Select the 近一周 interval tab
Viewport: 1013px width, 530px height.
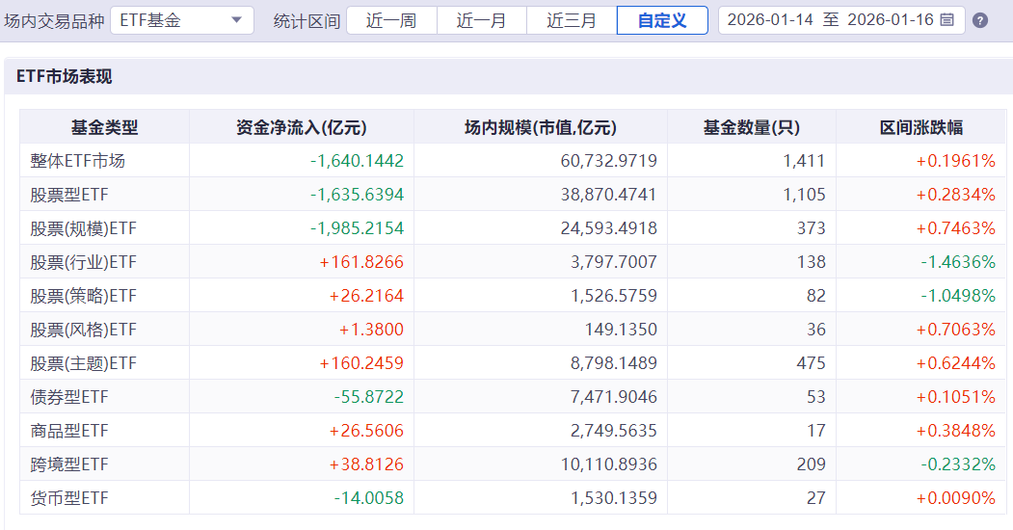(x=391, y=20)
